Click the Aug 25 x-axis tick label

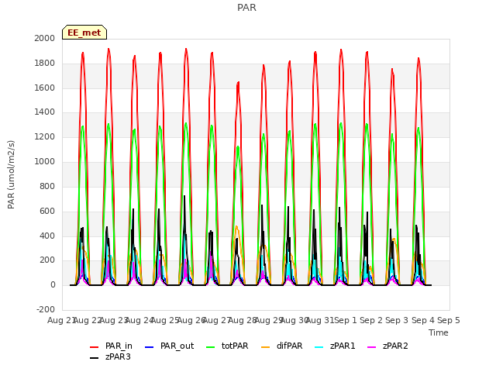165,320
